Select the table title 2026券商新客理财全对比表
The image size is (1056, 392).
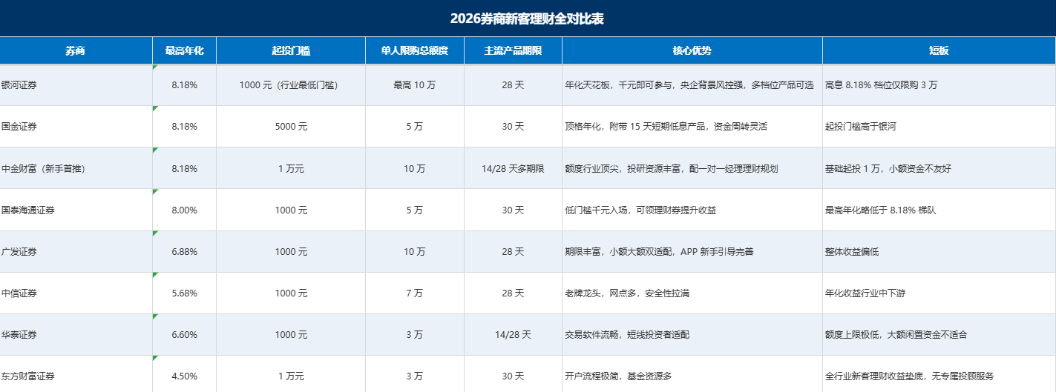(x=527, y=19)
